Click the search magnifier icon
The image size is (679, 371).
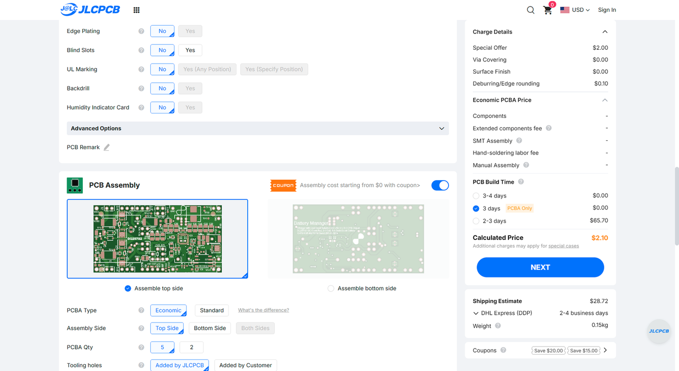531,10
